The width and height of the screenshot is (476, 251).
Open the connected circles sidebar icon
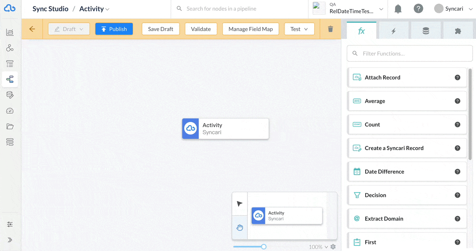(x=10, y=48)
